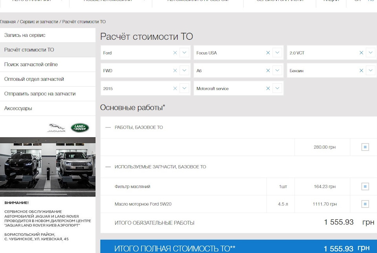Select Расчёт стоимости ТО in sidebar
377x253 pixels.
coord(48,50)
